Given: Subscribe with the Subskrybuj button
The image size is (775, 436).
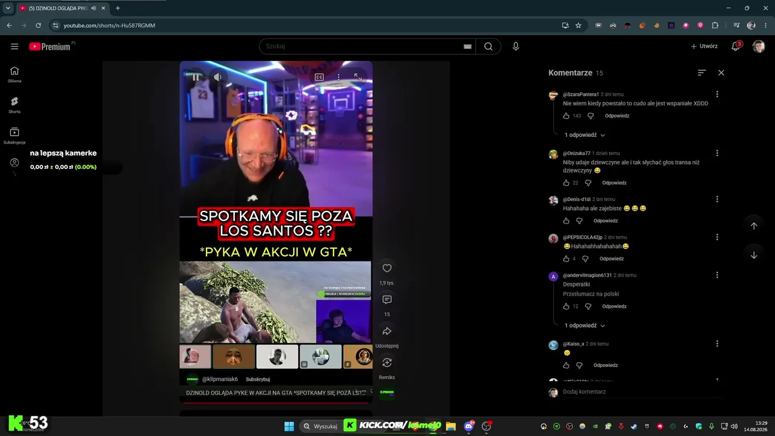Looking at the screenshot, I should click(258, 379).
